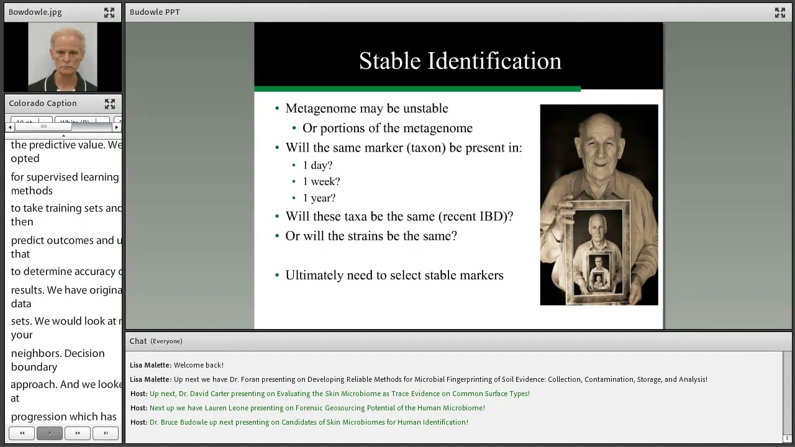Click the caption toolbar horizontal scroll thumb

tap(43, 127)
